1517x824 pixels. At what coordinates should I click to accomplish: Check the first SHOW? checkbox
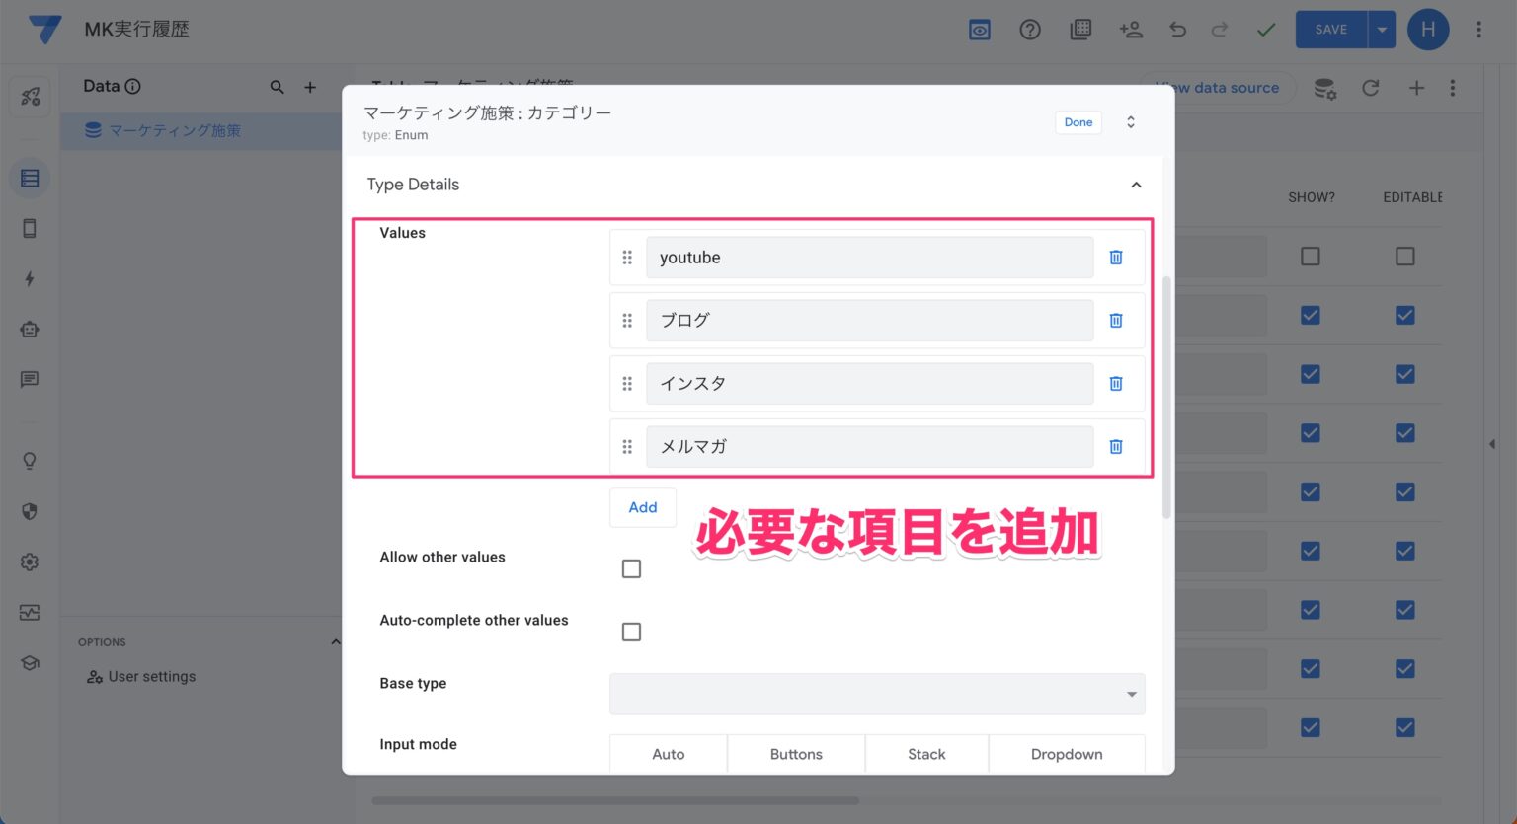pyautogui.click(x=1312, y=256)
